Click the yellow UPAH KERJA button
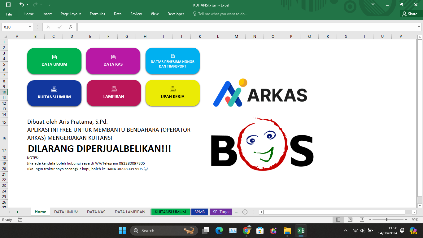The image size is (423, 238). coord(172,93)
